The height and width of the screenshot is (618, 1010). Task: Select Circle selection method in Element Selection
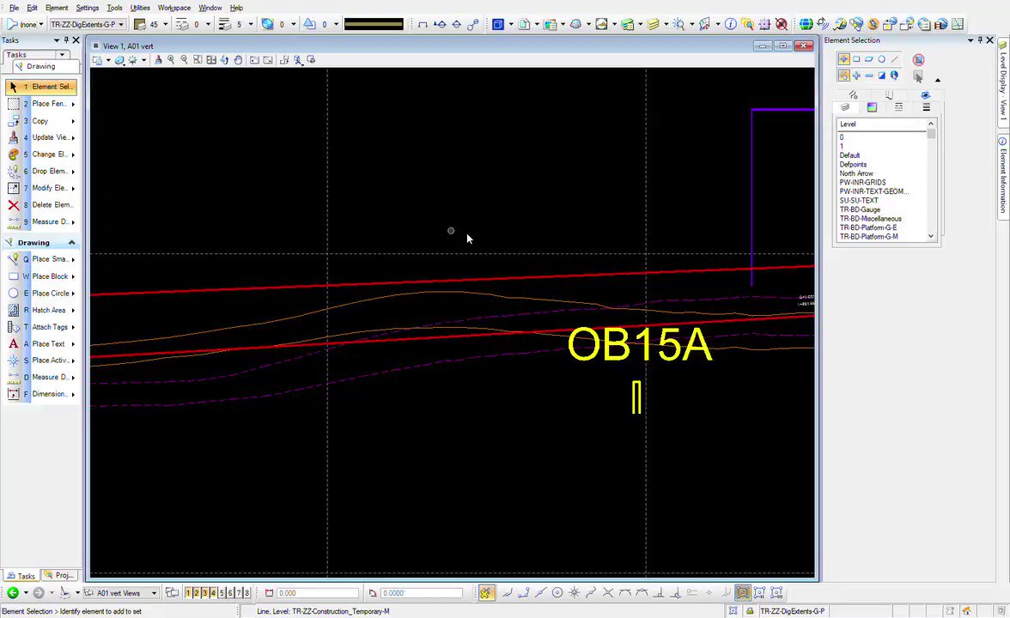tap(881, 59)
